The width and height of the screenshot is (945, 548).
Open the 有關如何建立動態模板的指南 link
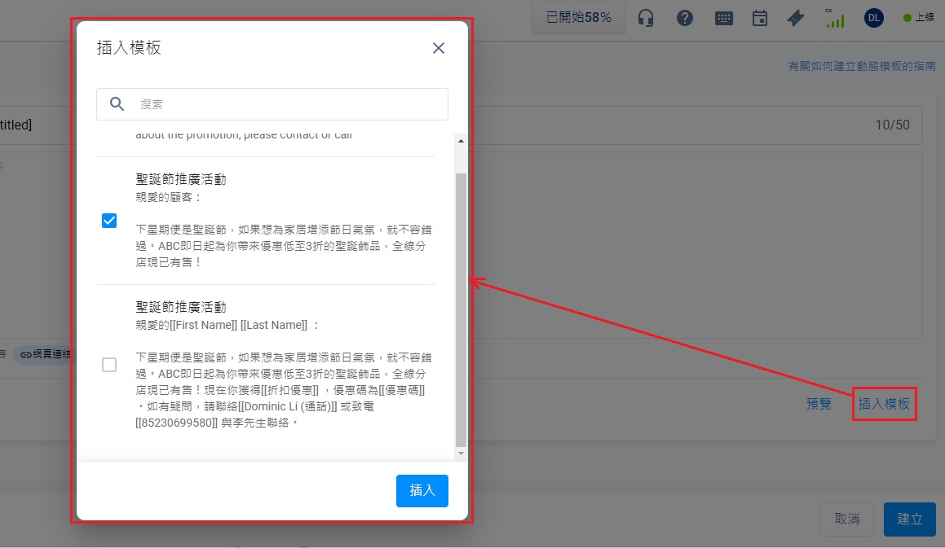(862, 66)
